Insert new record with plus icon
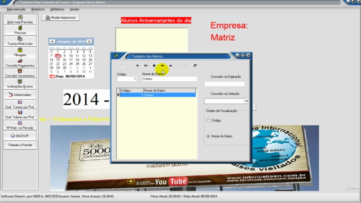The image size is (361, 203). (154, 65)
